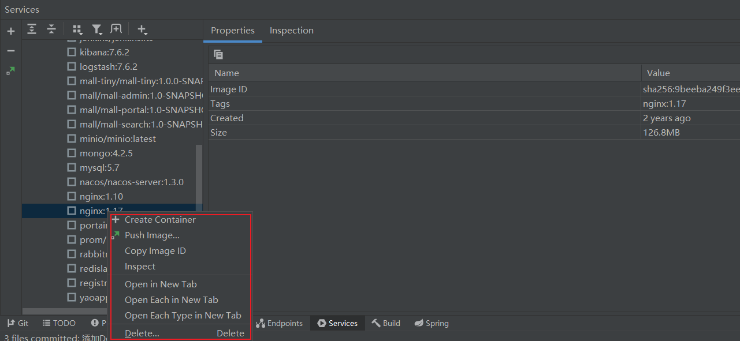Screen dimensions: 740x341
Task: Click the Name column header
Action: pyautogui.click(x=425, y=73)
